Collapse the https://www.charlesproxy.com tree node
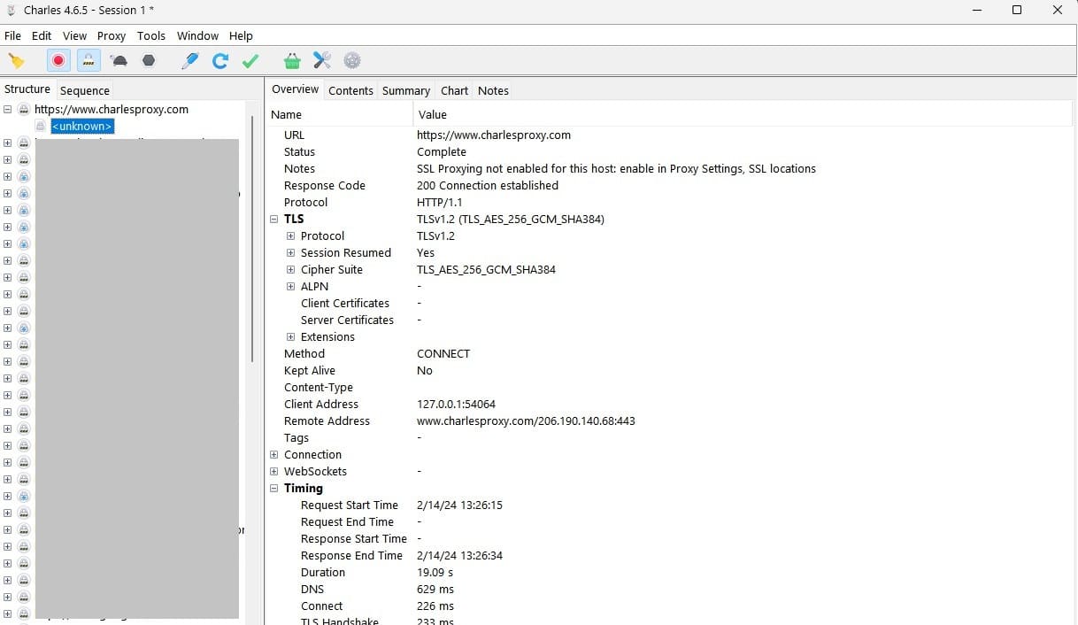This screenshot has height=625, width=1078. tap(7, 110)
